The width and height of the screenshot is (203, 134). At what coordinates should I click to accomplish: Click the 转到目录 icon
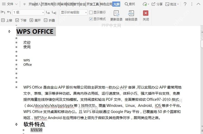[x=131, y=13]
